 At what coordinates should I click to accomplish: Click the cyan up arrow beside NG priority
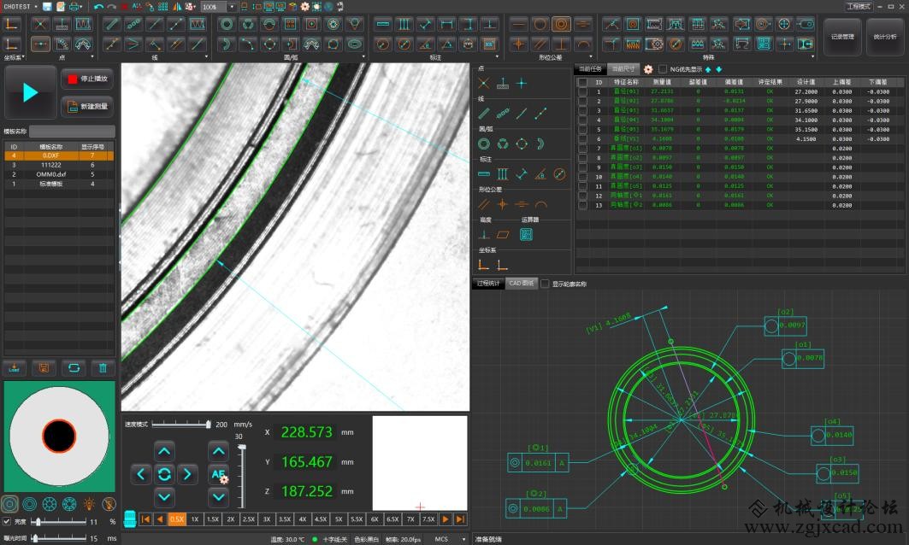pos(708,69)
